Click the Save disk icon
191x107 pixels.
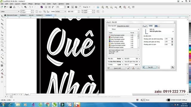point(11,7)
